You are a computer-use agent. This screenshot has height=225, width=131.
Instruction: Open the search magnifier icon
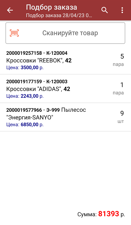coord(105,10)
